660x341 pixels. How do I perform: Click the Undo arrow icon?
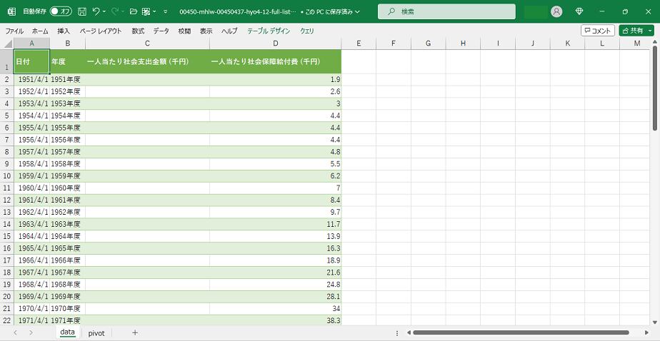96,12
